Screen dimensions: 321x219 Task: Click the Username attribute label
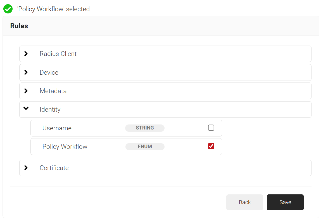point(57,128)
